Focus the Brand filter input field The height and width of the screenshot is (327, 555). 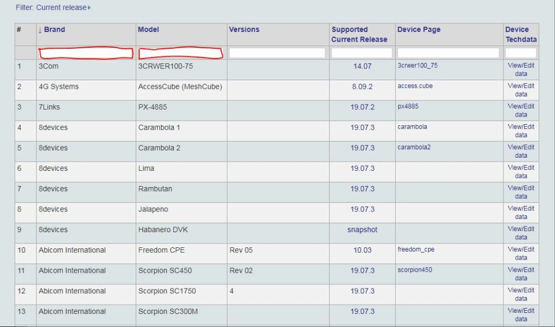click(x=86, y=53)
